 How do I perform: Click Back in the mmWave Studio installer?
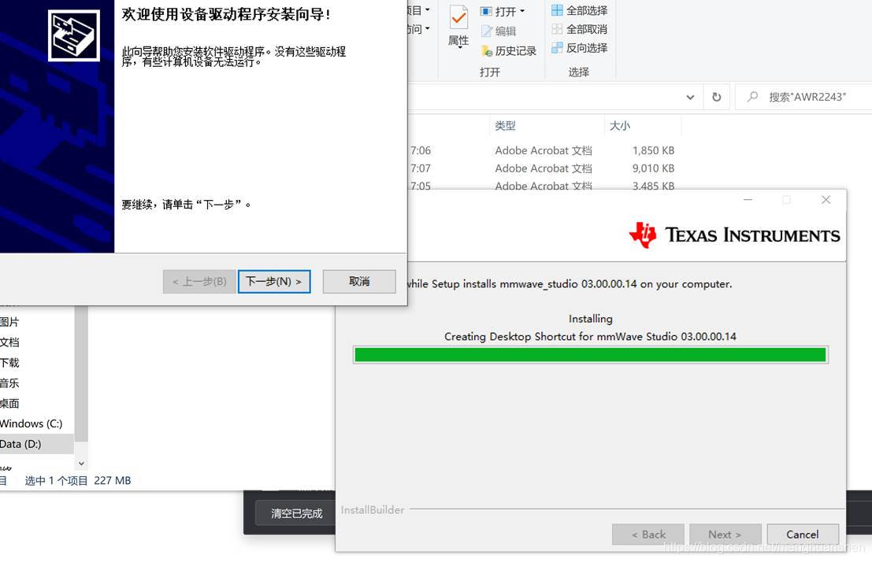648,534
